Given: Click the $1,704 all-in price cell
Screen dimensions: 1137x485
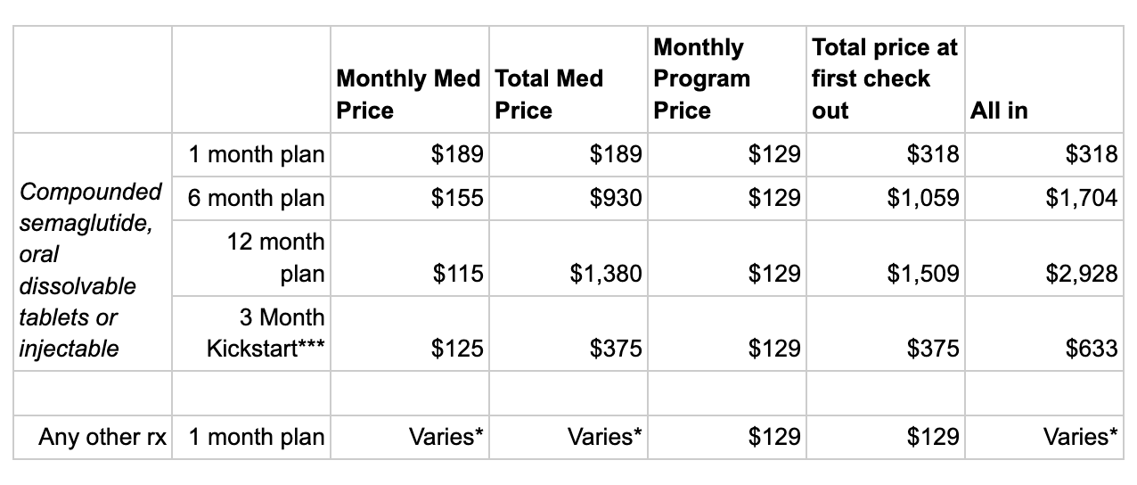Looking at the screenshot, I should click(1081, 197).
